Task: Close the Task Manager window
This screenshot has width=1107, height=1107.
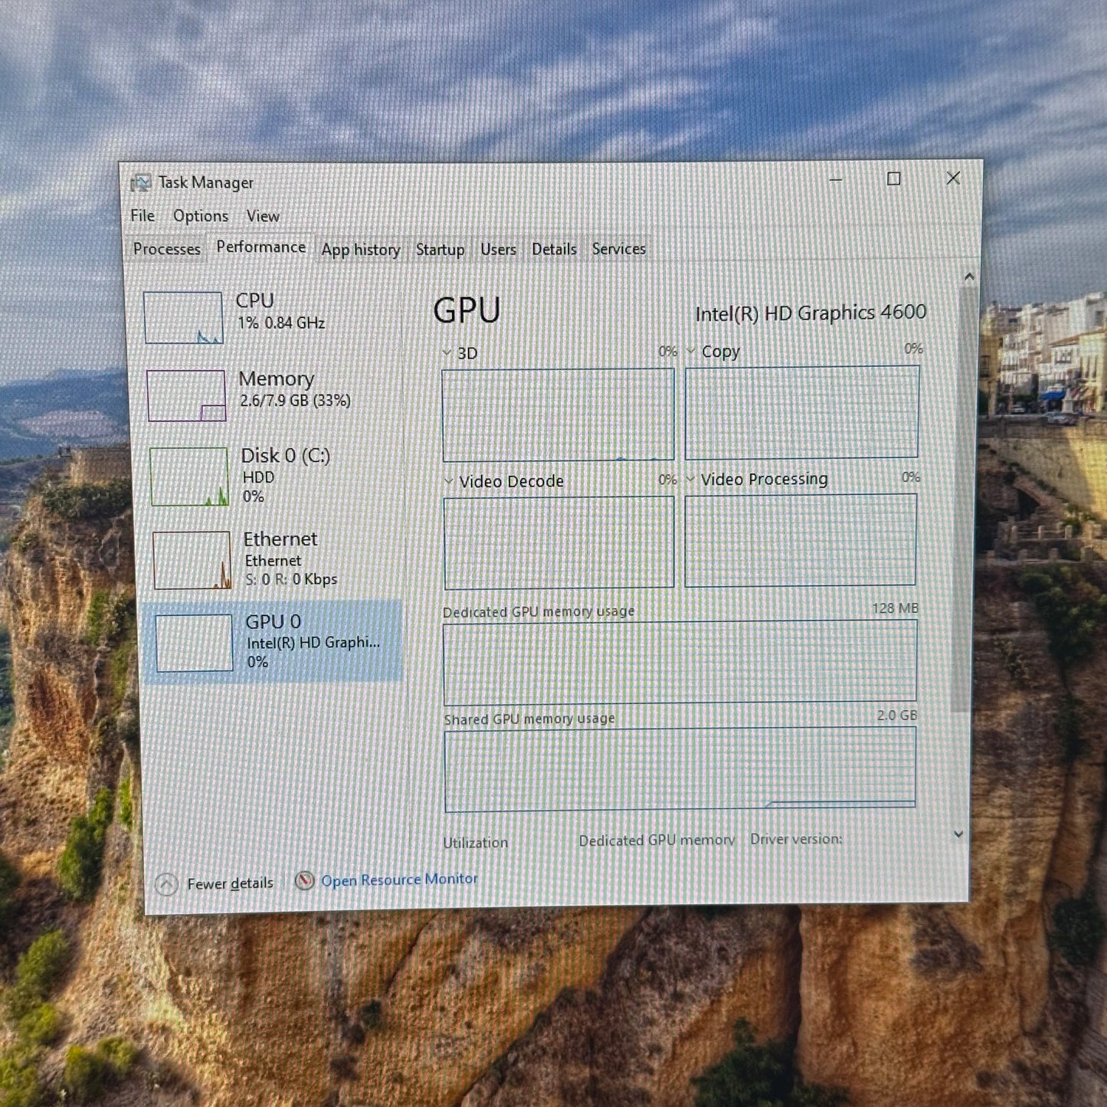Action: point(953,178)
